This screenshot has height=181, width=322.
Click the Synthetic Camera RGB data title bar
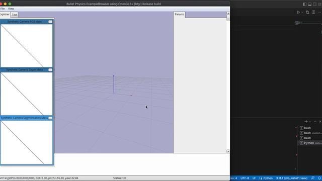click(25, 22)
